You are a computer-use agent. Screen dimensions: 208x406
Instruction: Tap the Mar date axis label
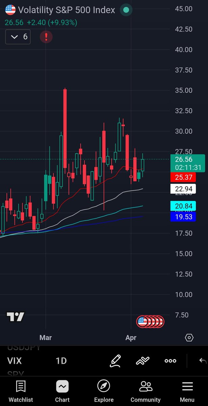46,338
